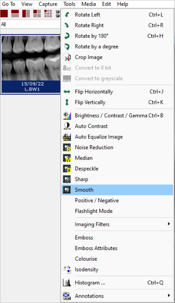This screenshot has width=175, height=303.
Task: Expand the Imaging Filters submenu
Action: (117, 225)
